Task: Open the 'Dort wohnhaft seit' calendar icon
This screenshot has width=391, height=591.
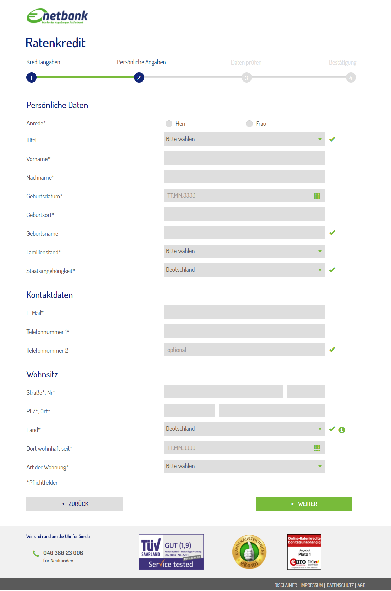Action: 317,448
